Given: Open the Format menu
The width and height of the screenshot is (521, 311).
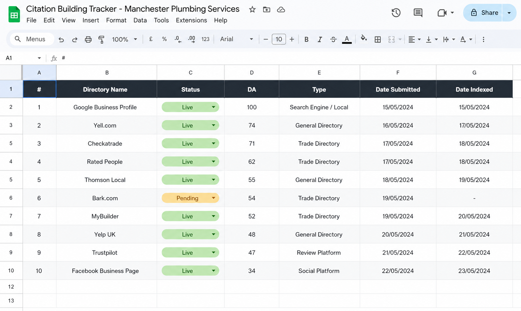Looking at the screenshot, I should pyautogui.click(x=116, y=20).
